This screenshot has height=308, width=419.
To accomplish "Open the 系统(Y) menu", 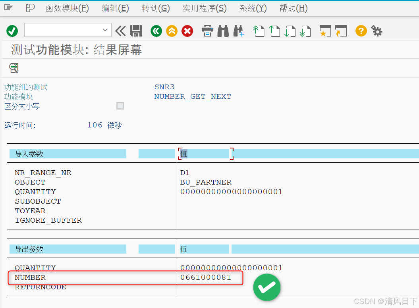I will 253,8.
